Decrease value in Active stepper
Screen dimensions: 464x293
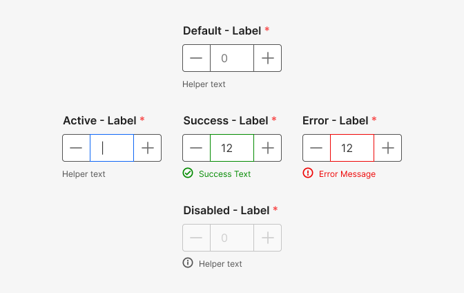click(77, 148)
